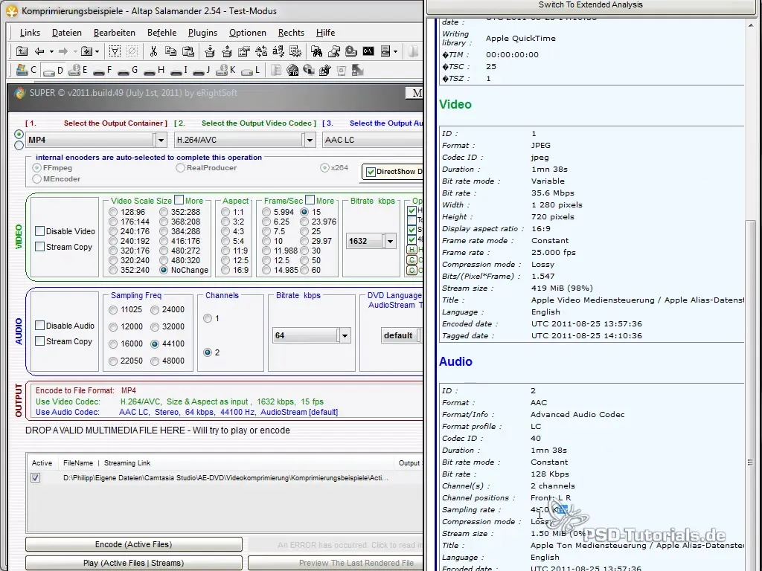The height and width of the screenshot is (571, 762).
Task: Click Preview The Last Rendered File button
Action: pyautogui.click(x=336, y=563)
